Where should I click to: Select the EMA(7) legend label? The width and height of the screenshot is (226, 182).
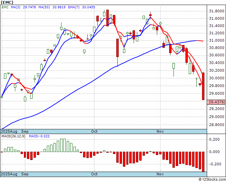(74, 7)
